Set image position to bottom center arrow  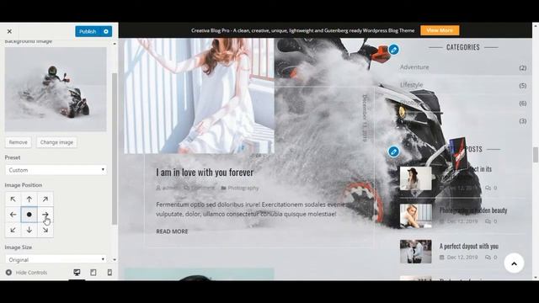coord(29,230)
